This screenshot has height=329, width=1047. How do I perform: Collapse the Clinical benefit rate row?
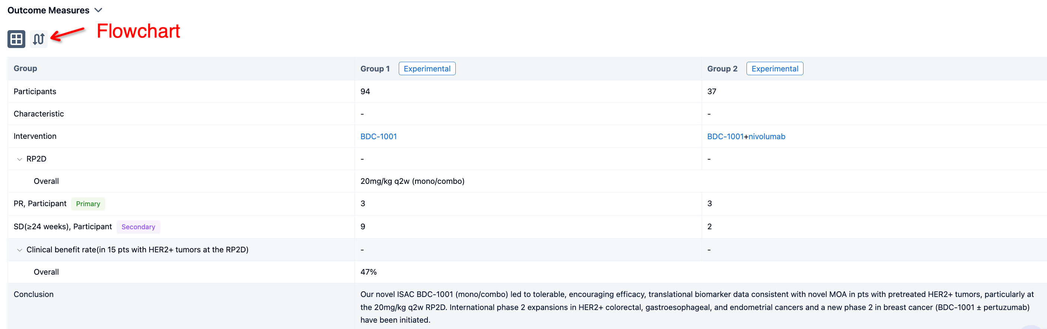19,250
